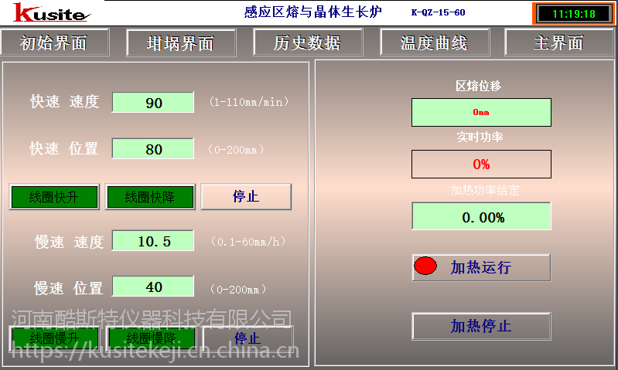Start heating with the 加热运行 button
The image size is (618, 370).
[x=480, y=267]
